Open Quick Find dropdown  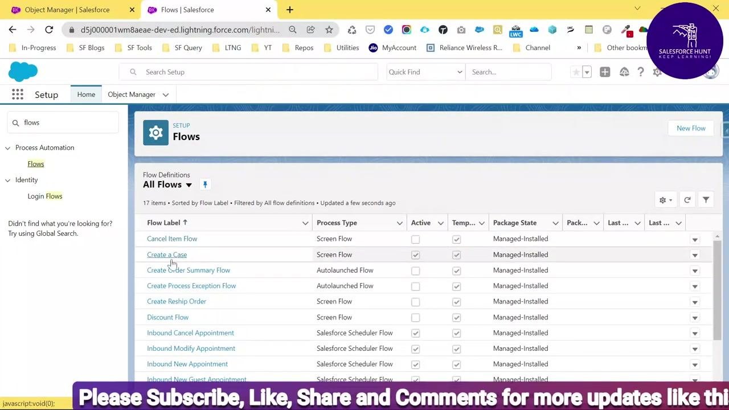pyautogui.click(x=425, y=72)
